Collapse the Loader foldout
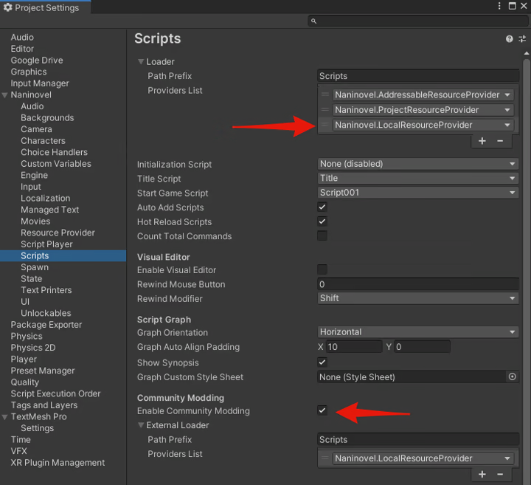 click(141, 62)
